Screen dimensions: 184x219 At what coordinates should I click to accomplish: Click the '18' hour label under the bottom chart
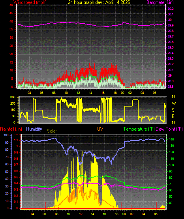click(116, 214)
